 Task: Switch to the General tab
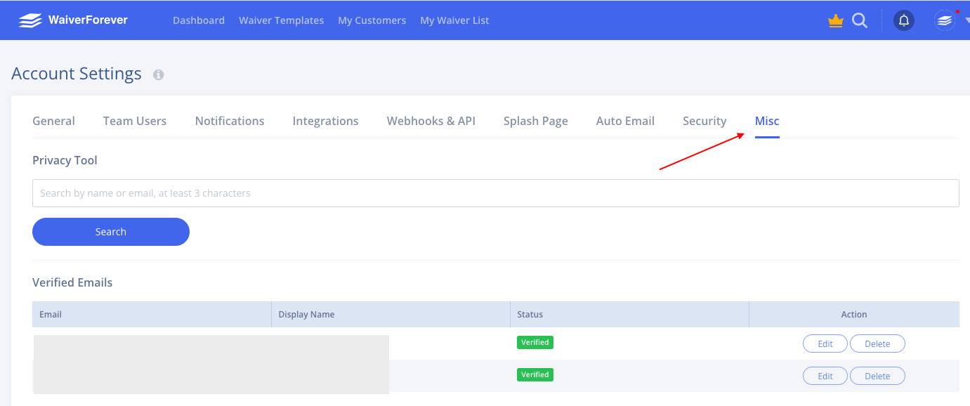click(53, 121)
